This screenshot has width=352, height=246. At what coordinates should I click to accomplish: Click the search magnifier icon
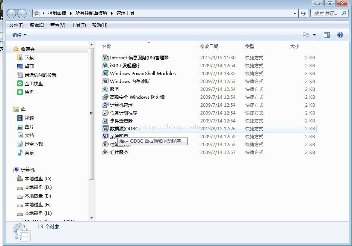pyautogui.click(x=344, y=13)
